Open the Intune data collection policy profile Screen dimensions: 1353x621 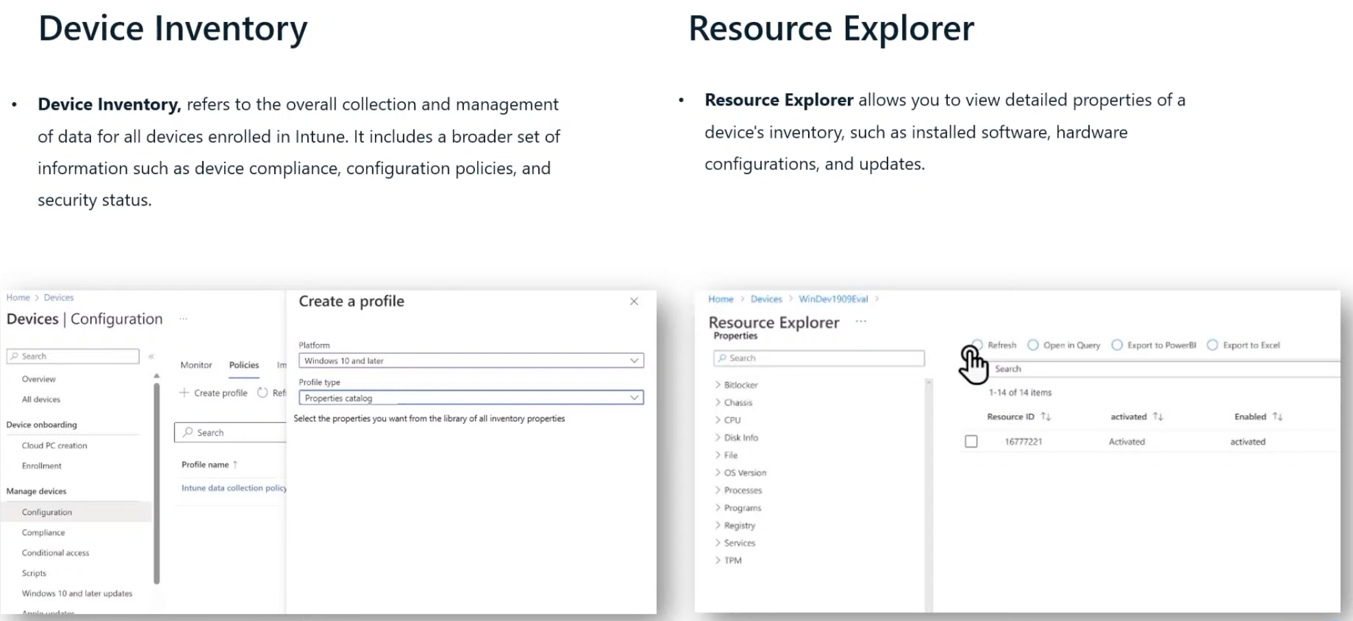click(234, 488)
